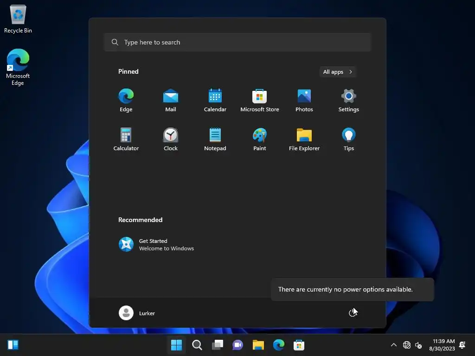The image size is (475, 356).
Task: Open Task View on the taskbar
Action: (217, 345)
